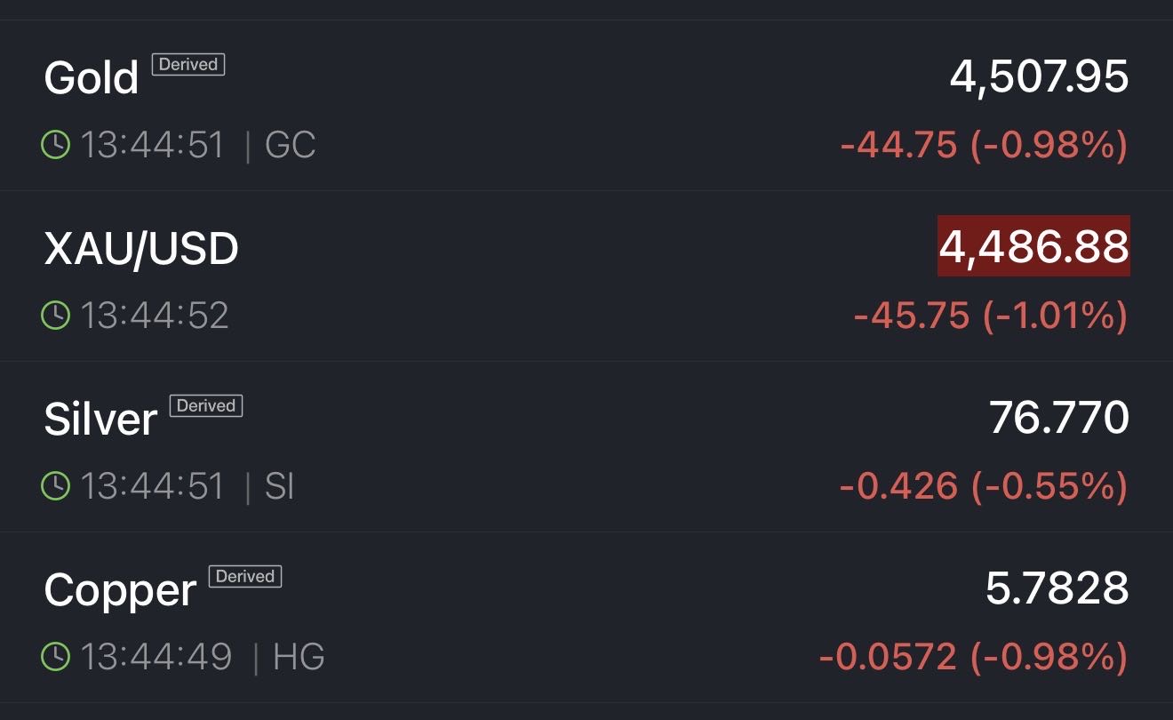Screen dimensions: 1173x720
Task: Click the GC symbol under Gold
Action: 290,145
